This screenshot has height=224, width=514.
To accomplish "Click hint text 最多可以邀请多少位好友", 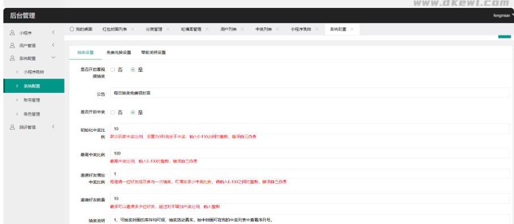I will point(165,207).
